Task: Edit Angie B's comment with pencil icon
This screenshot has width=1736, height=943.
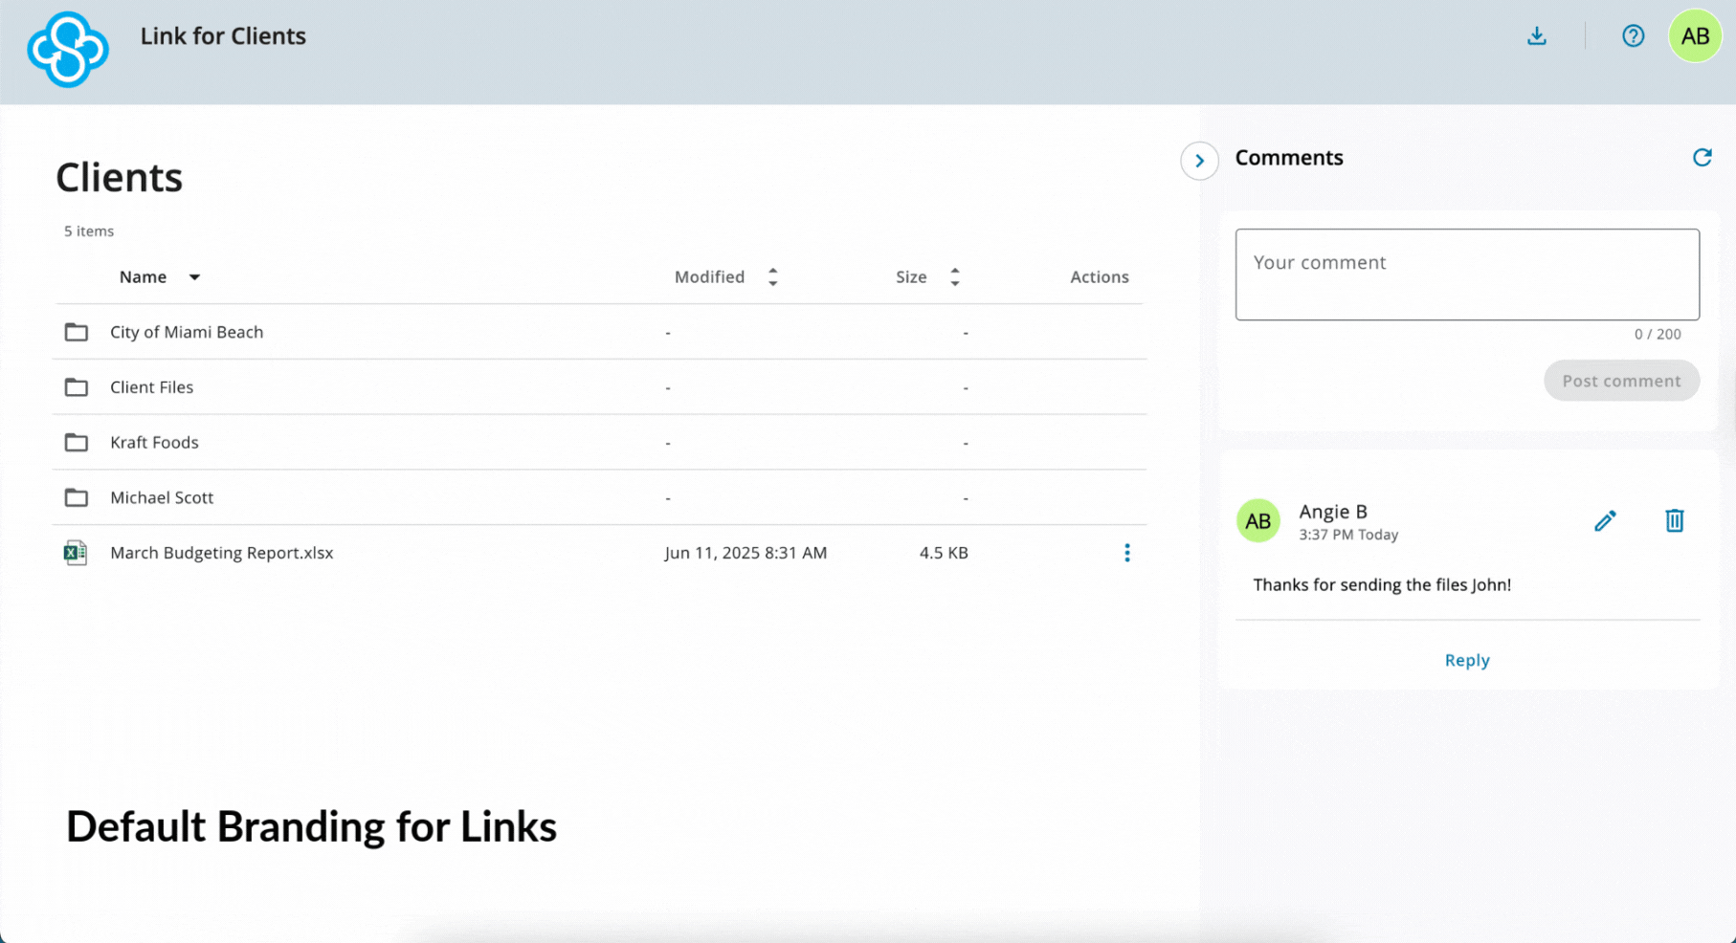Action: pyautogui.click(x=1605, y=520)
